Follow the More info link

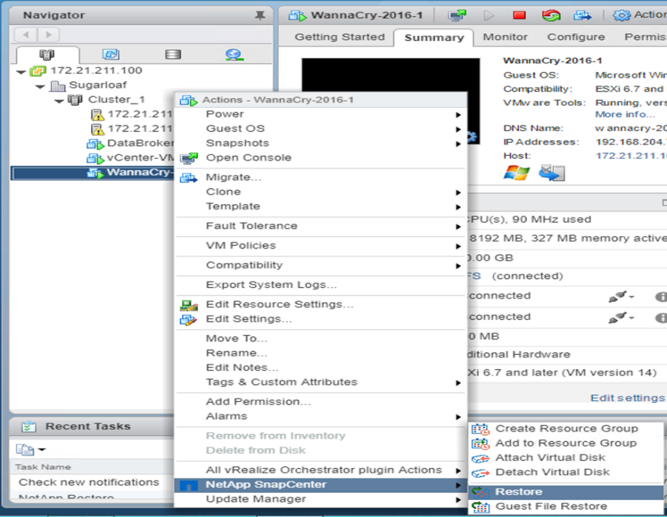coord(625,115)
